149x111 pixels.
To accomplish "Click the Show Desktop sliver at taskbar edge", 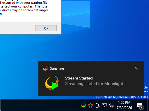I will point(148,105).
